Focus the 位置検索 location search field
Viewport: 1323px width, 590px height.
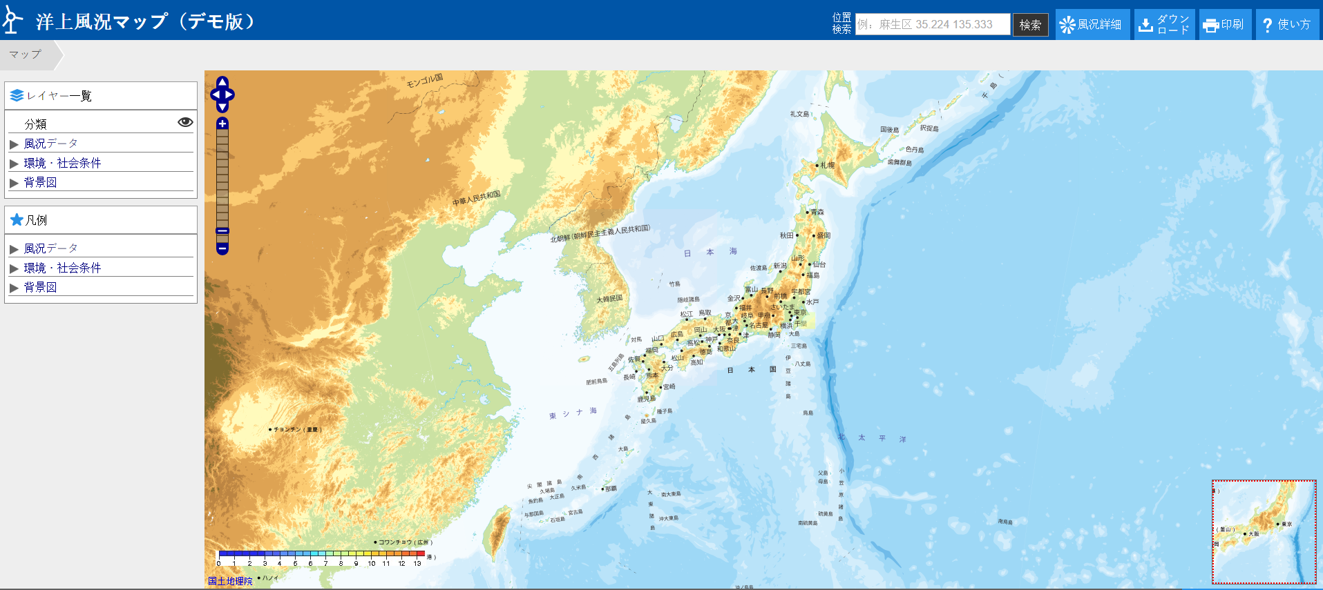coord(932,25)
